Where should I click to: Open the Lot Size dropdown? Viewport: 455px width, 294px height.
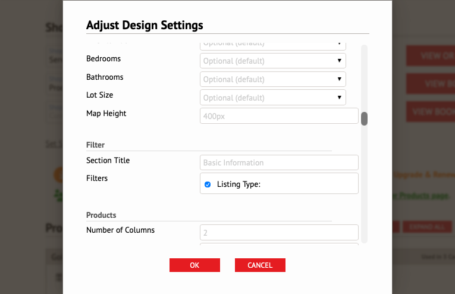click(x=273, y=98)
